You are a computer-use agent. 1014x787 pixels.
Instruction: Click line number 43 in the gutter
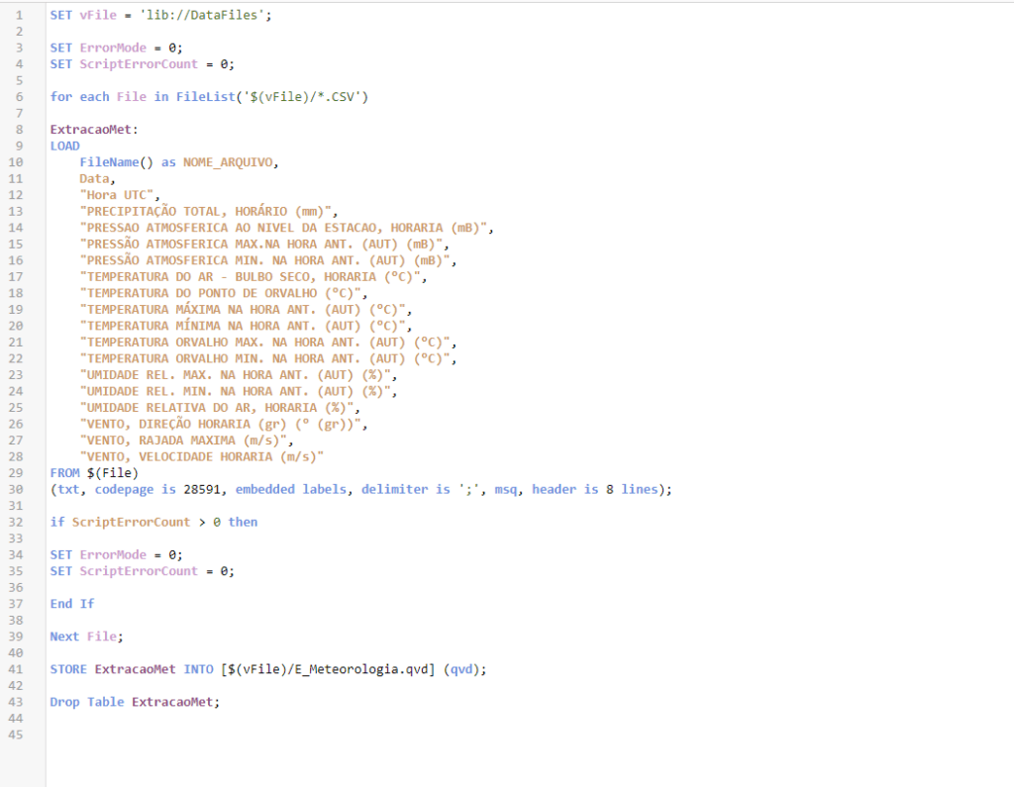[19, 702]
